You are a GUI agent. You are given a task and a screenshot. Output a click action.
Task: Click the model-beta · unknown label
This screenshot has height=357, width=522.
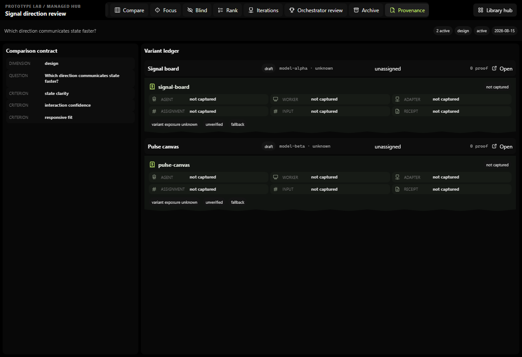(304, 146)
